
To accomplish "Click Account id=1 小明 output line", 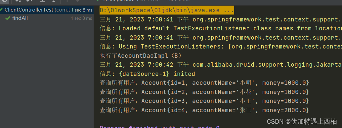I will tap(204, 83).
